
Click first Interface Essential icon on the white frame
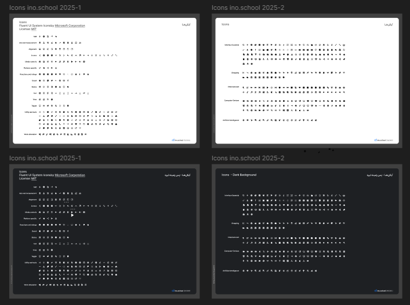pyautogui.click(x=244, y=45)
